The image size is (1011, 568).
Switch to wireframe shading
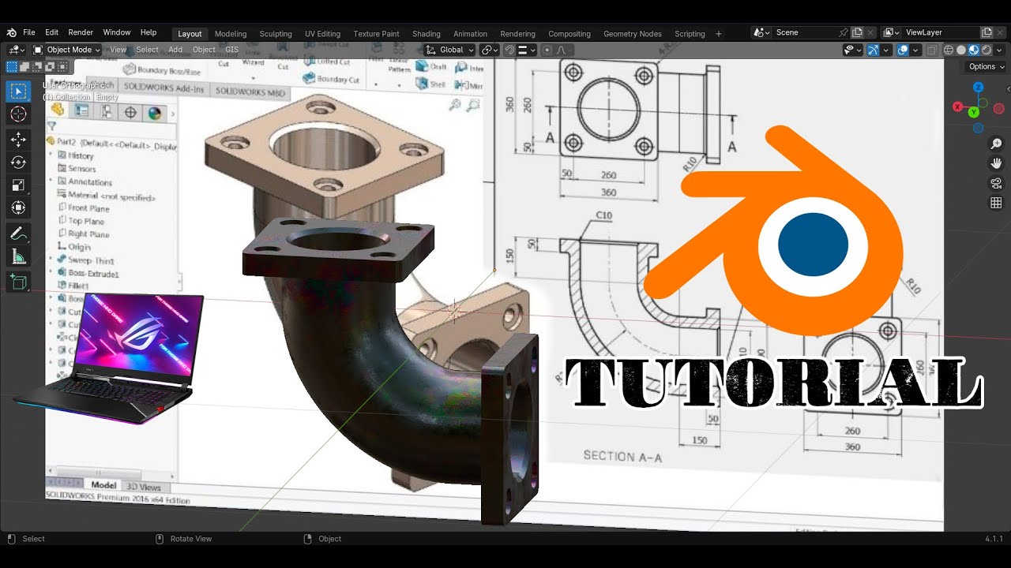point(949,50)
